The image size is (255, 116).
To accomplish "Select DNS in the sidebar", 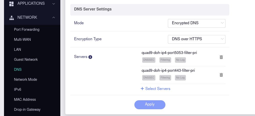I will coord(18,69).
